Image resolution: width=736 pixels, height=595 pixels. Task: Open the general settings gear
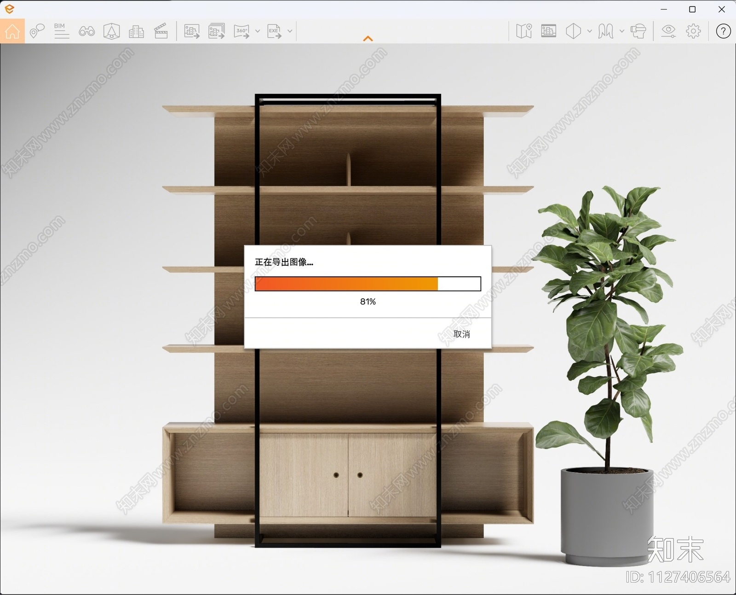click(693, 31)
